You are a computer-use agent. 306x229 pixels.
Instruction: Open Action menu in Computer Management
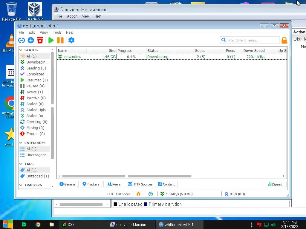click(x=72, y=16)
